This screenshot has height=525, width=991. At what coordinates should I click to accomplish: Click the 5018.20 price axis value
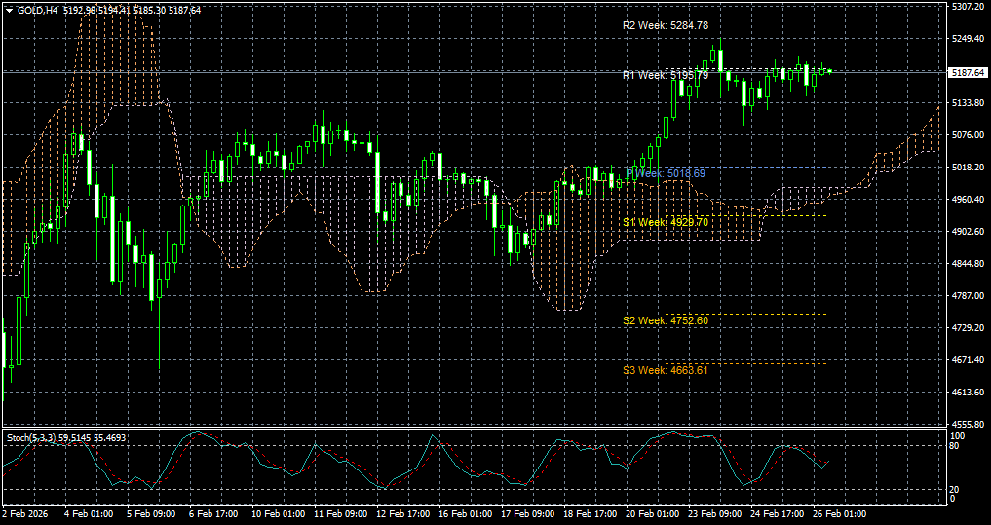968,168
